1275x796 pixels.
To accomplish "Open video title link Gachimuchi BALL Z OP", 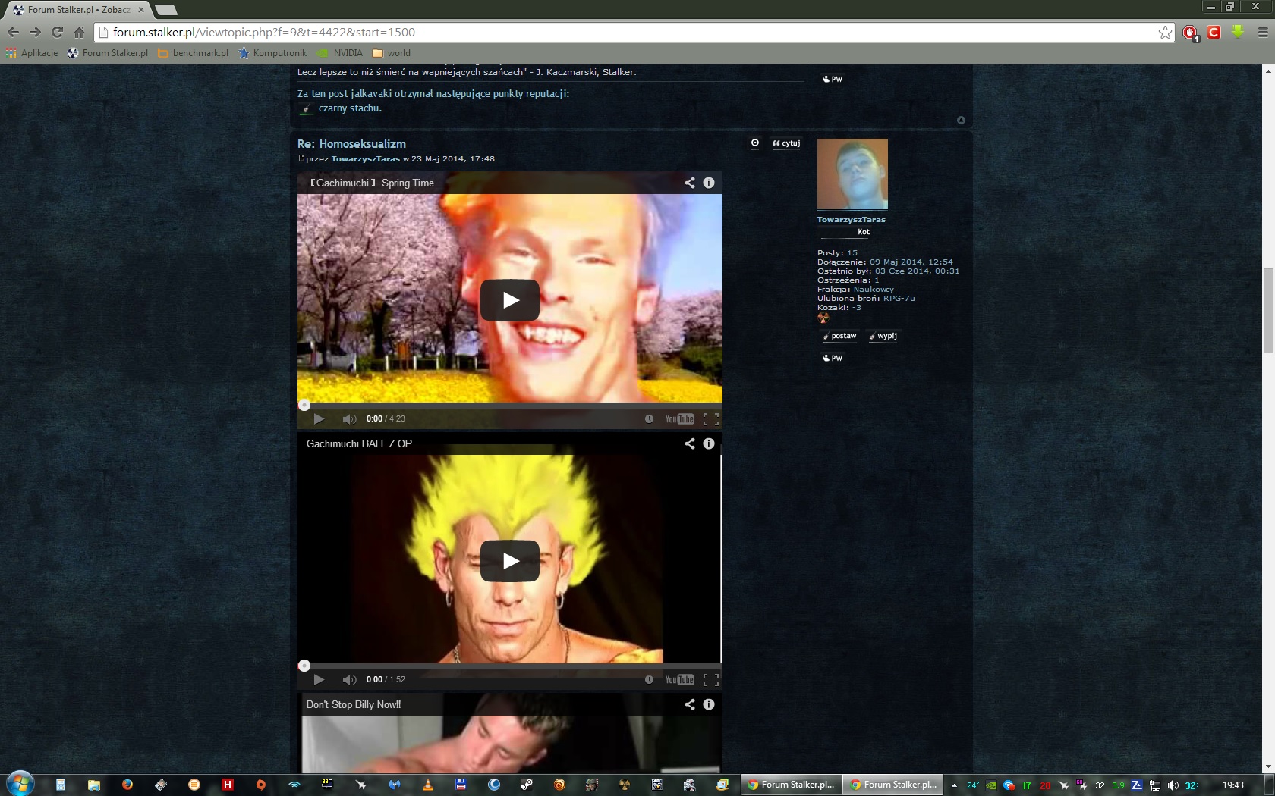I will tap(359, 443).
